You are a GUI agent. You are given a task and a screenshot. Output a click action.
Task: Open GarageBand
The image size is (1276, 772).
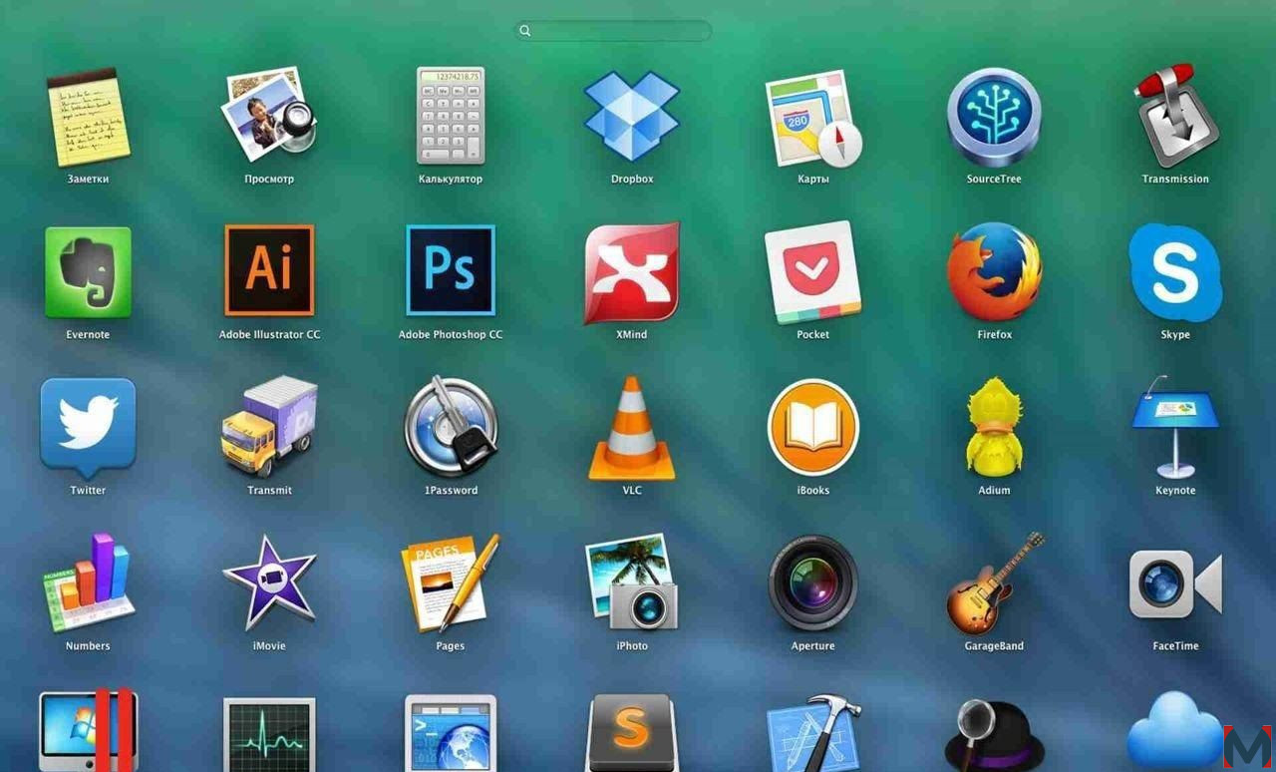coord(994,583)
